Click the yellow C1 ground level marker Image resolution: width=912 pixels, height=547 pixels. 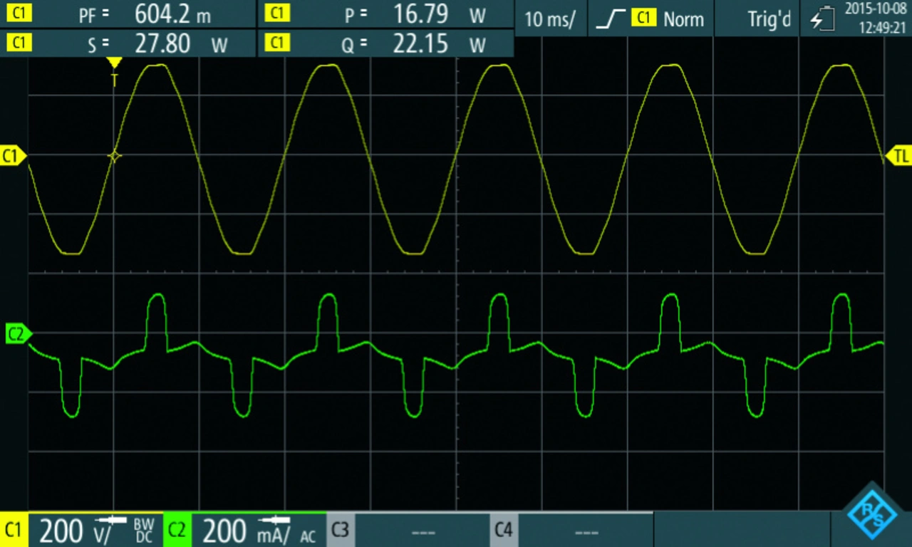[x=13, y=156]
